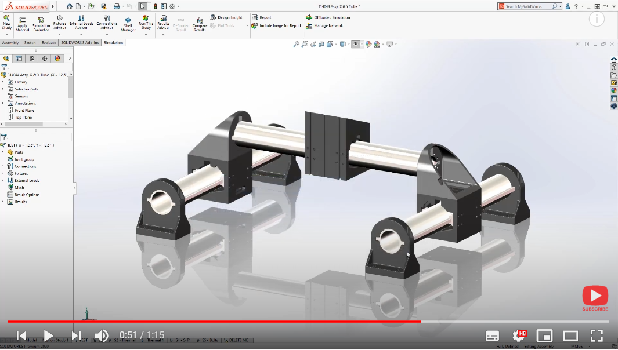Click the Shell Manager icon

click(x=128, y=22)
